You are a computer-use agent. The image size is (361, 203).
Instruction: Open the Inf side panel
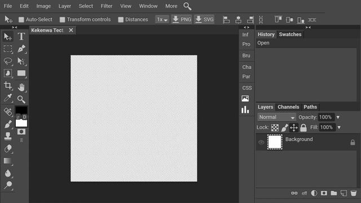point(245,35)
